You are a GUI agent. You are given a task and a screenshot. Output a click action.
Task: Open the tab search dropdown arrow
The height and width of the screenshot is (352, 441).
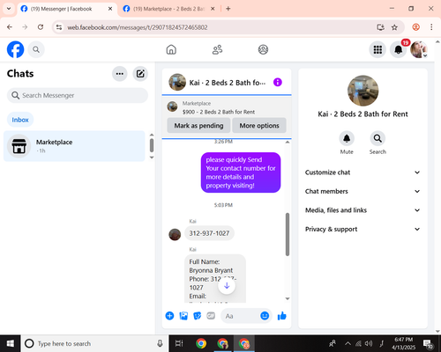coord(9,9)
